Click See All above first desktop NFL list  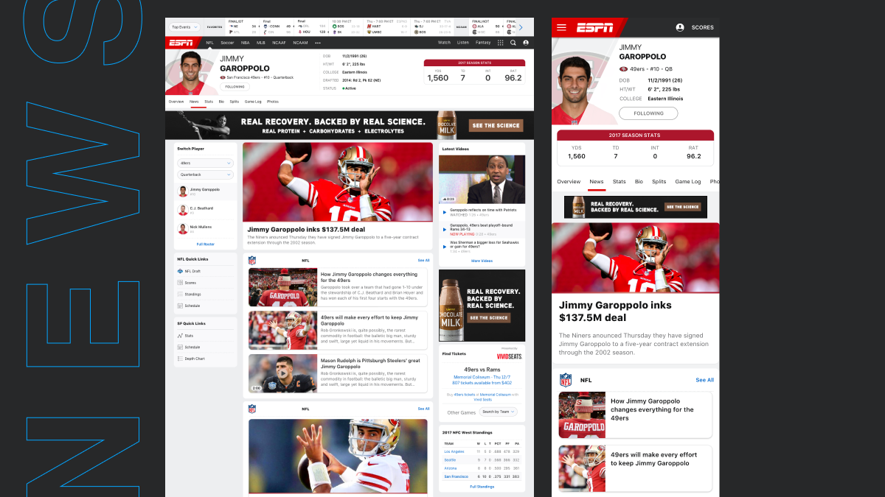423,260
